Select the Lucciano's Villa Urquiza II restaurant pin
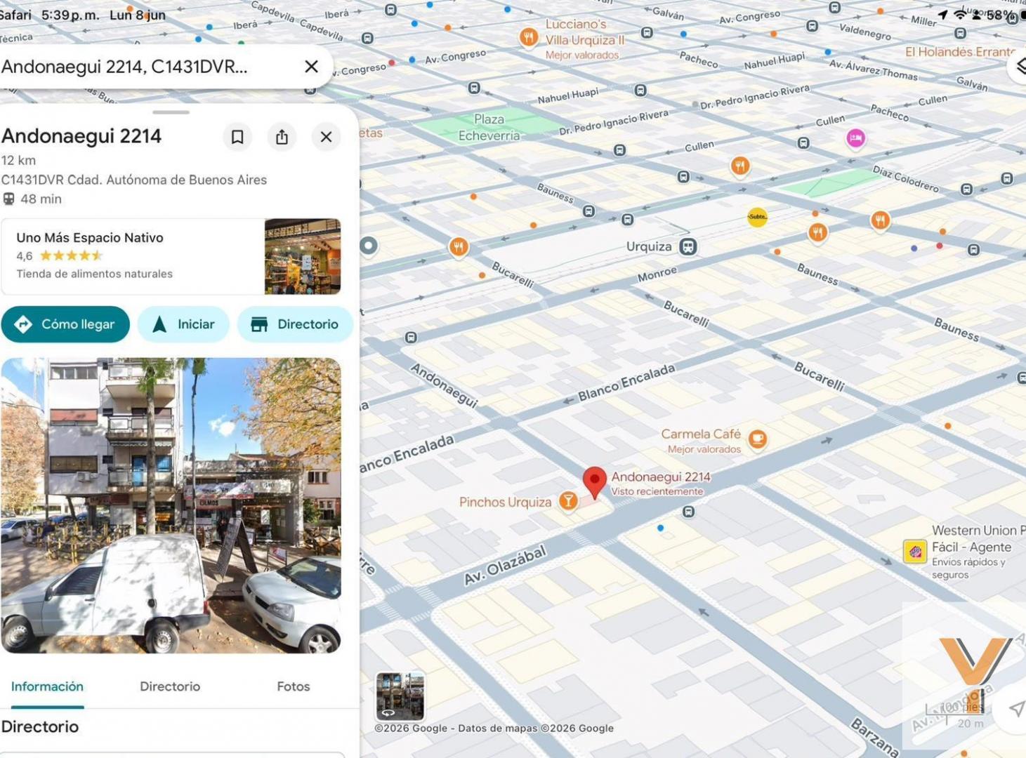 tap(529, 36)
